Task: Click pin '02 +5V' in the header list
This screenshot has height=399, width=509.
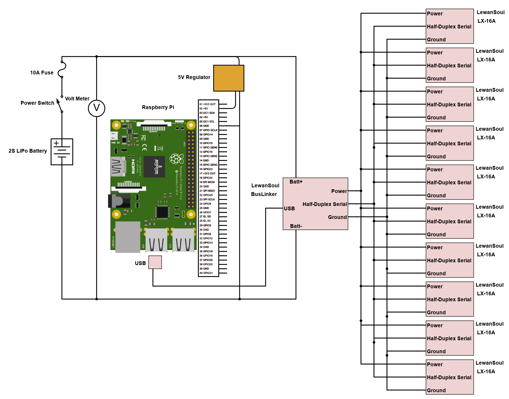Action: tap(204, 109)
